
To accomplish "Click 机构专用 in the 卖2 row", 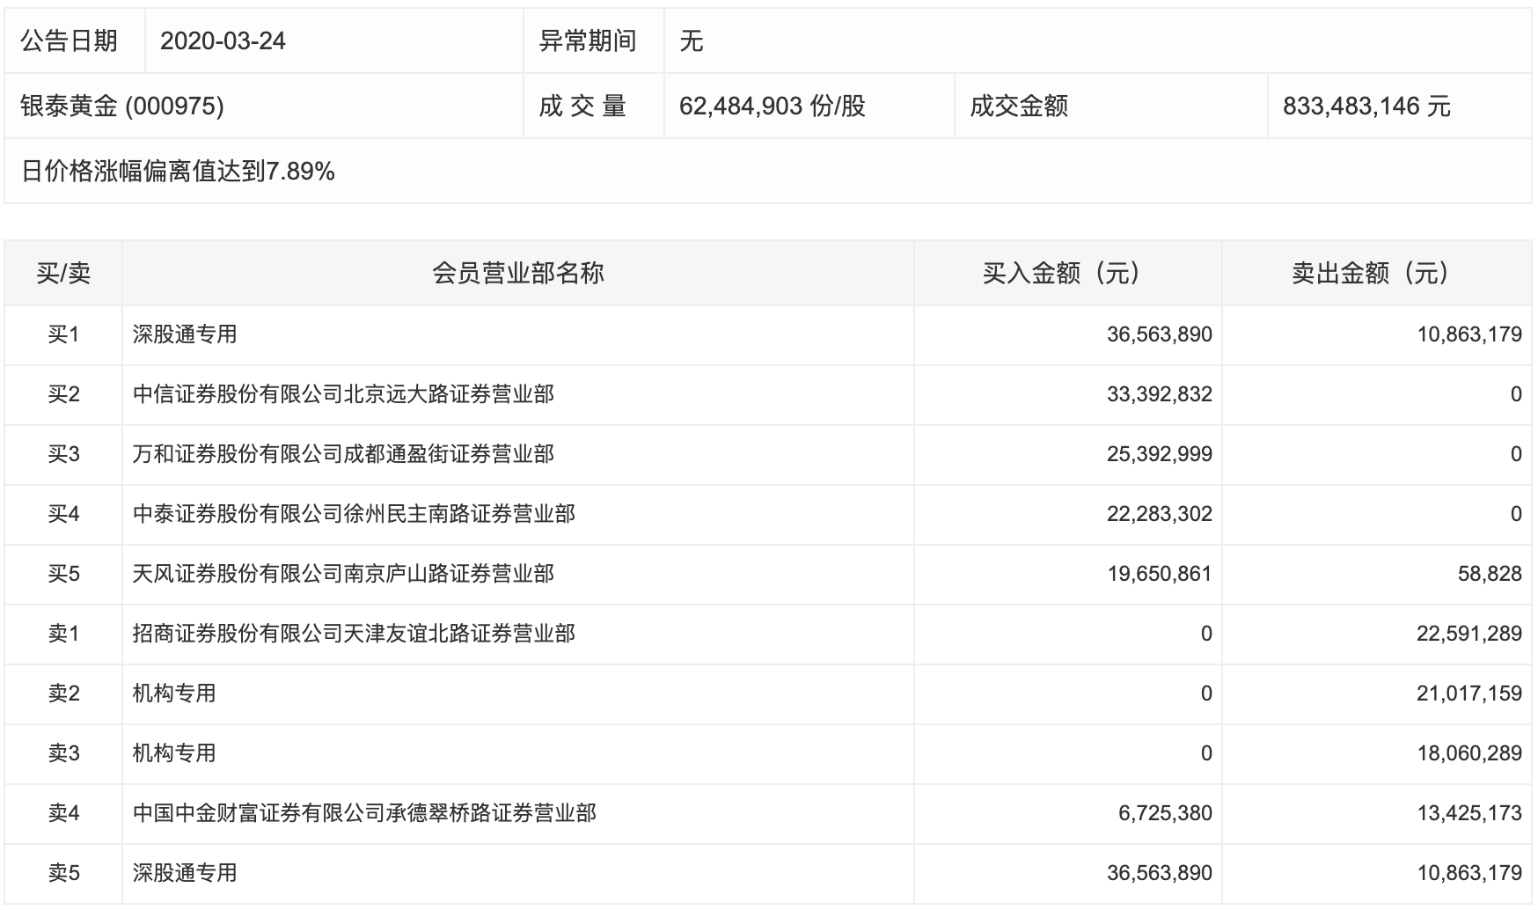I will point(174,694).
